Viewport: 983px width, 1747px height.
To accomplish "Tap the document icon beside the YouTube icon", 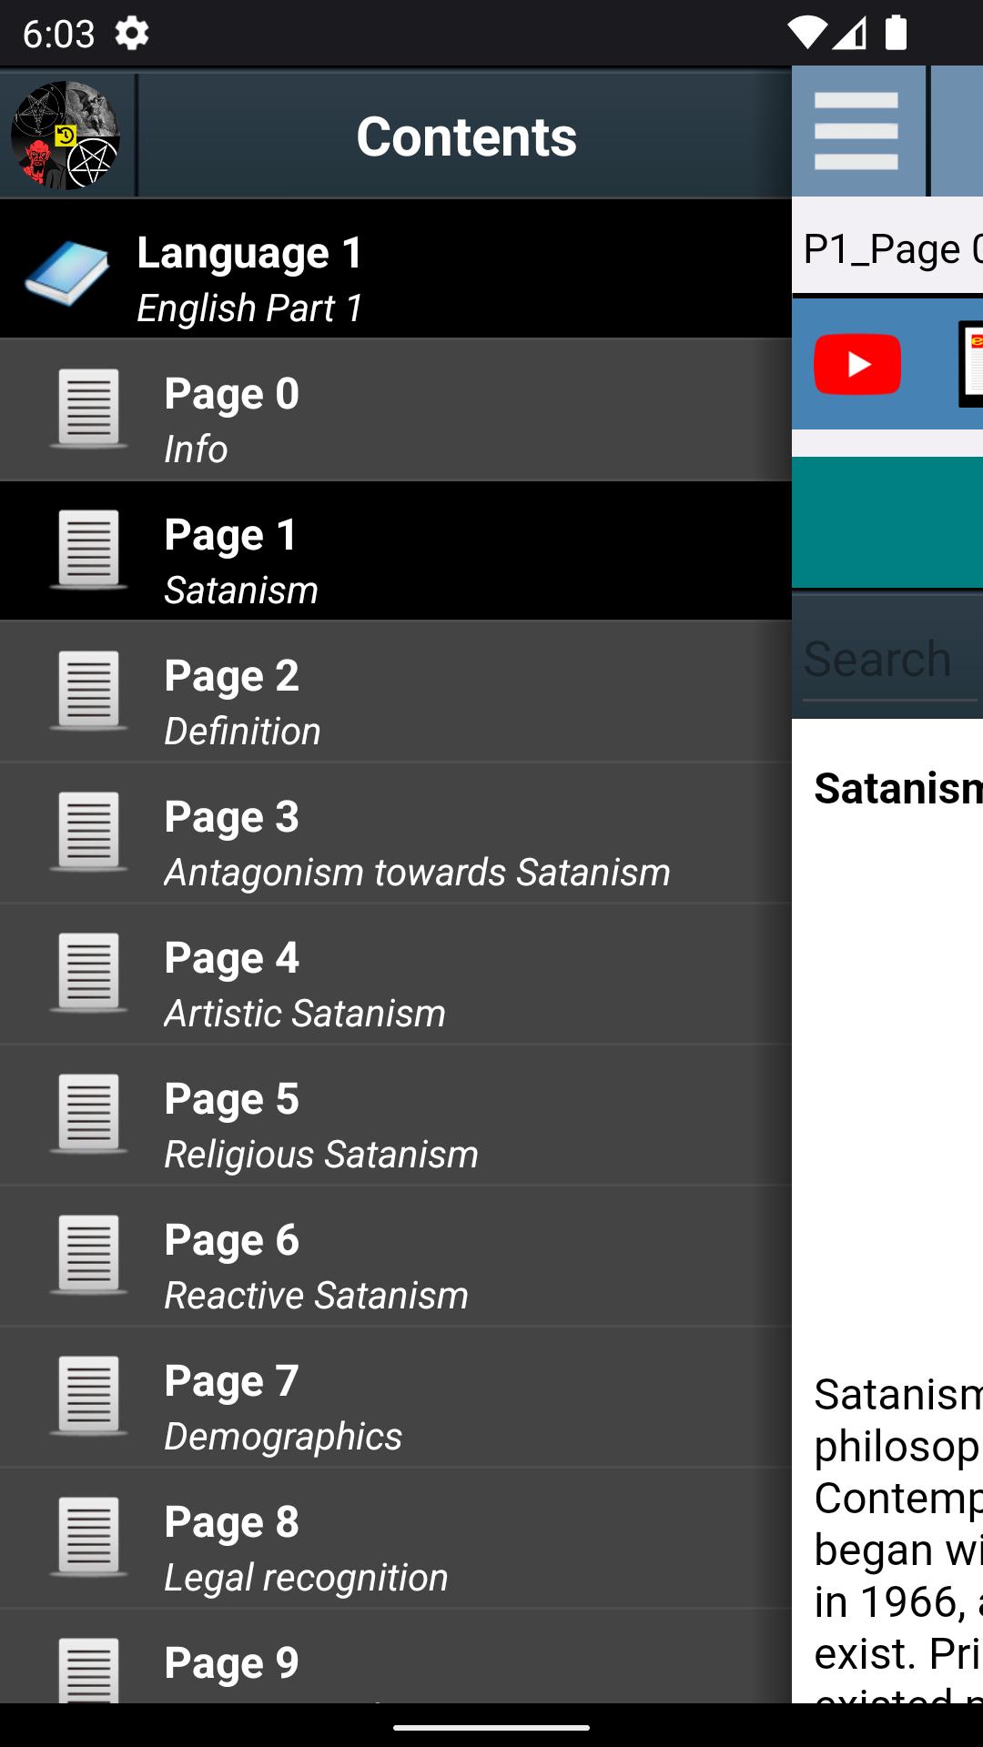I will click(x=970, y=364).
